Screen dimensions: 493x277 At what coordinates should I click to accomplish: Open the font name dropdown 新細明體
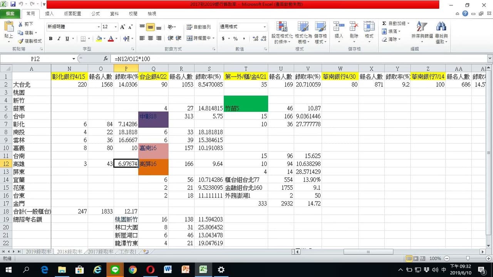99,27
